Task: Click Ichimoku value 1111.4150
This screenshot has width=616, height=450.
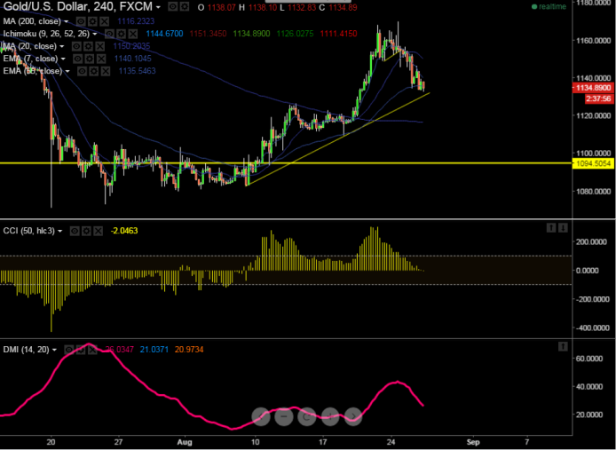Action: pos(339,34)
